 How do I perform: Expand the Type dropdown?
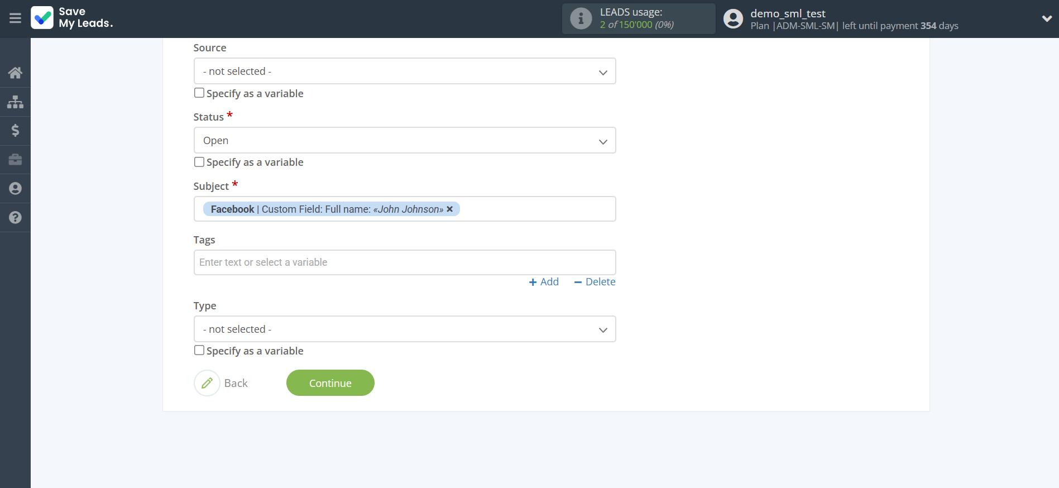pos(404,329)
